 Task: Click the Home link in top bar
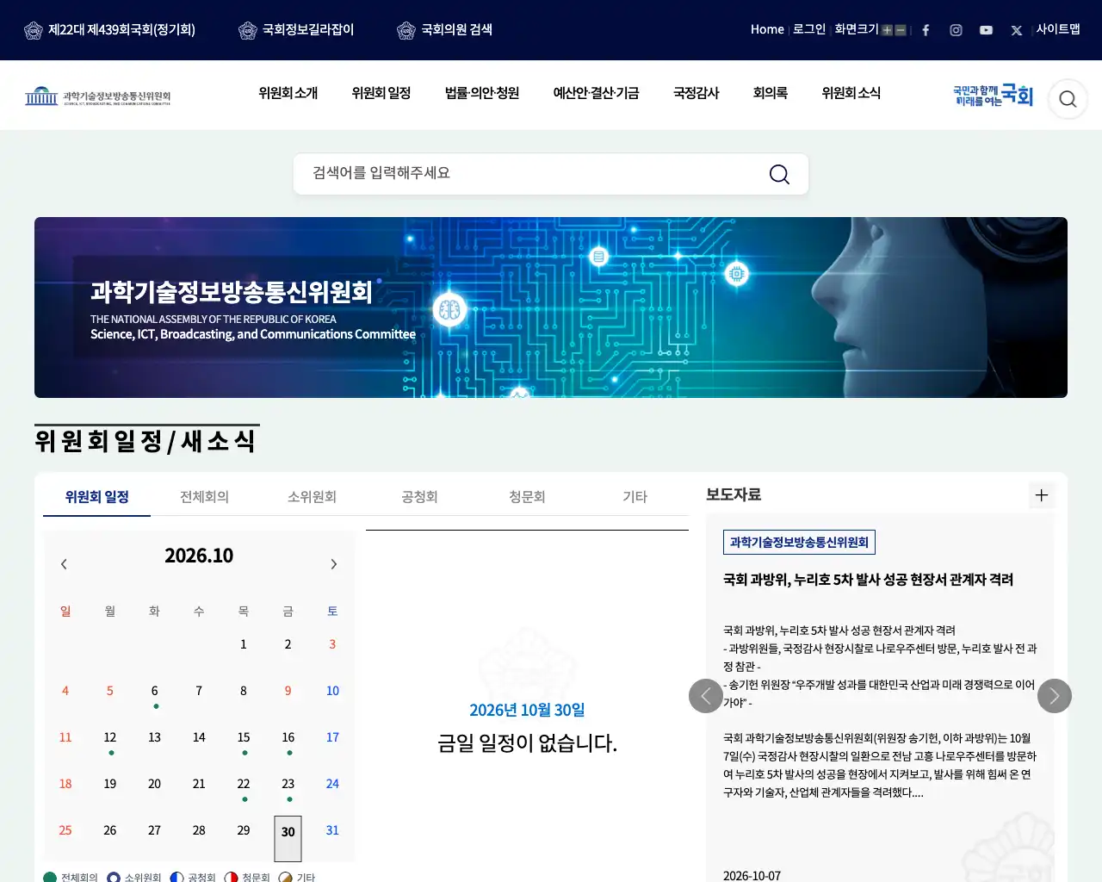(x=767, y=29)
